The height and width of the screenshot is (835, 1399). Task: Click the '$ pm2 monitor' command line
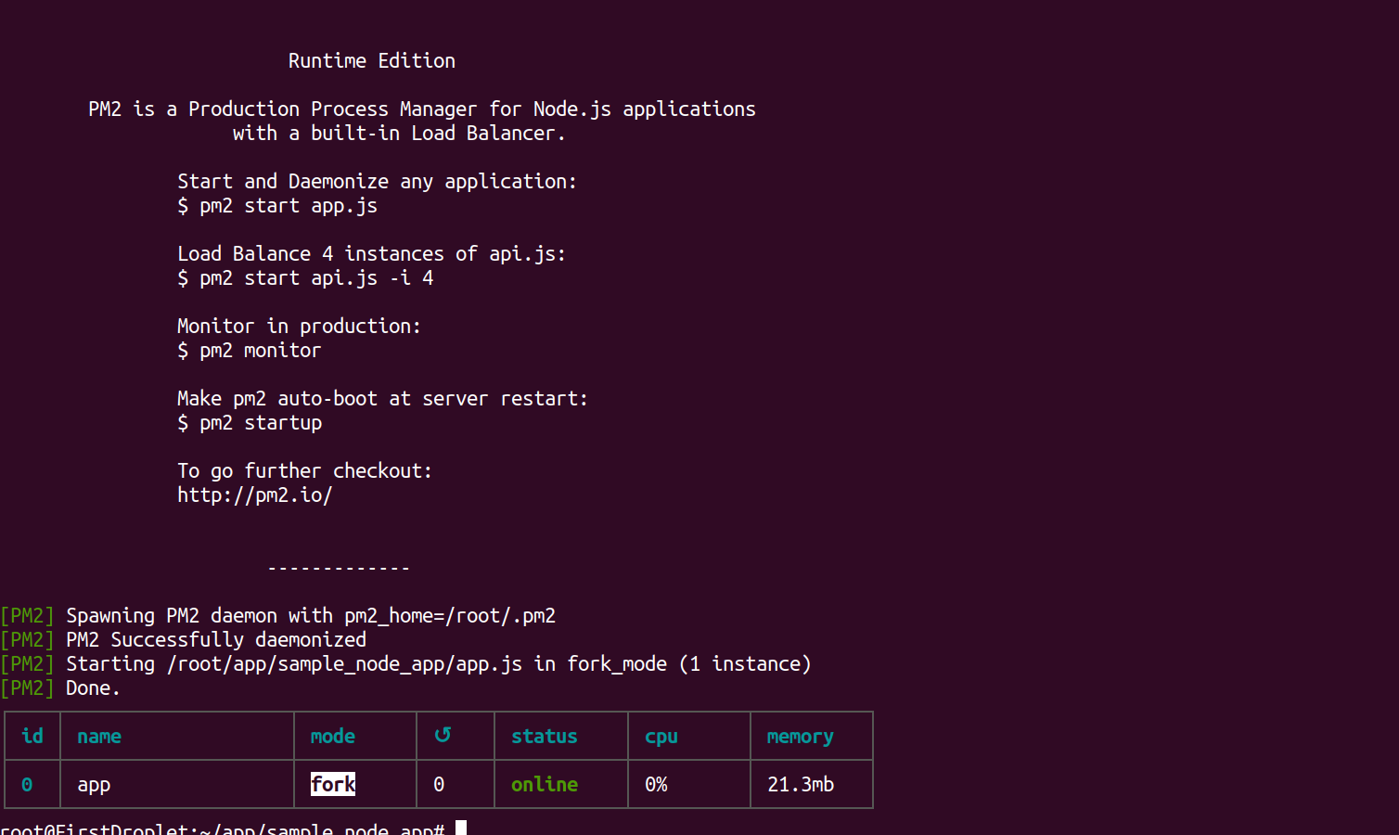(250, 351)
